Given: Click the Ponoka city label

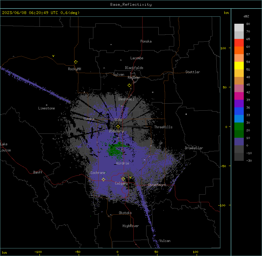Looking at the screenshot, I should coord(146,41).
